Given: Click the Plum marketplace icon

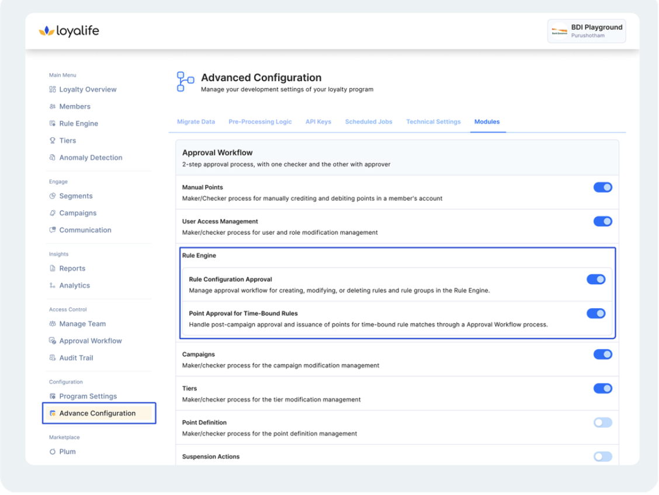Looking at the screenshot, I should (53, 452).
